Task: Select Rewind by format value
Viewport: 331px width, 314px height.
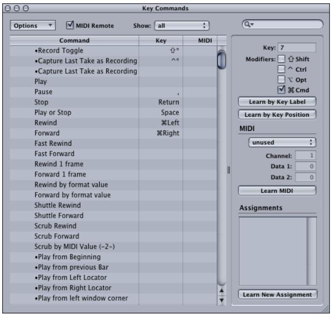Action: tap(113, 185)
